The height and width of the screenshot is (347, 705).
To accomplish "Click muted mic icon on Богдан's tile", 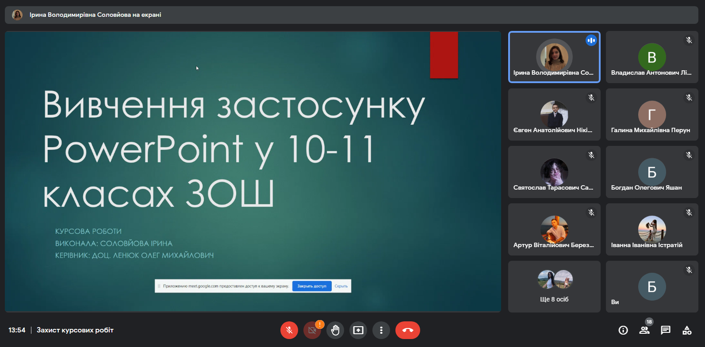I will click(689, 155).
